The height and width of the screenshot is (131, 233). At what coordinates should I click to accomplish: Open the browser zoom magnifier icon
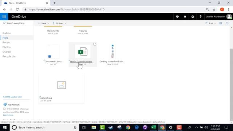[x=207, y=9]
